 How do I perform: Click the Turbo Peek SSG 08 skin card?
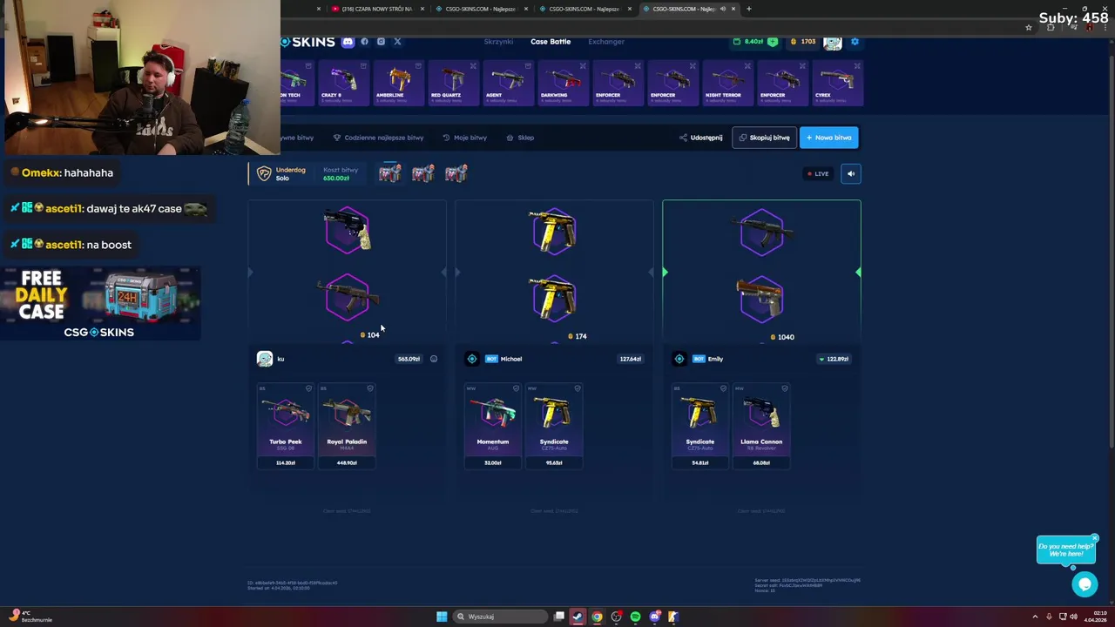286,426
